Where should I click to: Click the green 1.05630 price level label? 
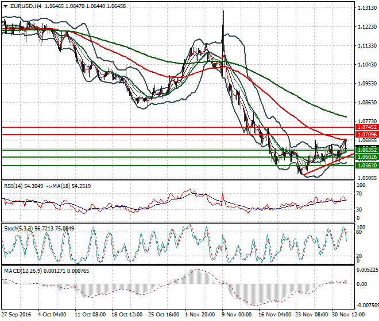(367, 166)
